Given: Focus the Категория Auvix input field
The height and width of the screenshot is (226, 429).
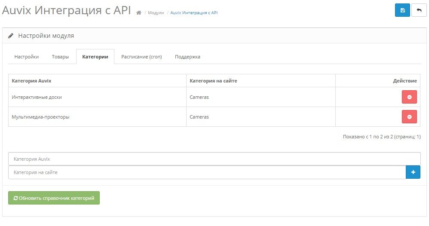Looking at the screenshot, I should coord(214,159).
